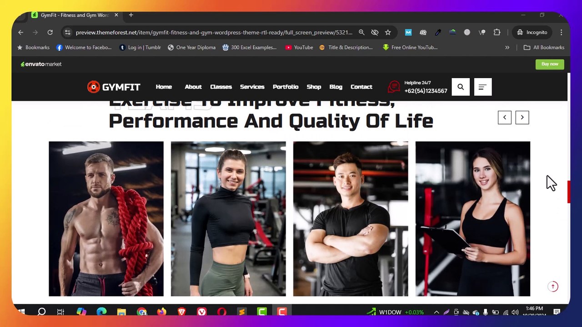
Task: Launch Microsoft Edge from the taskbar
Action: (x=101, y=312)
